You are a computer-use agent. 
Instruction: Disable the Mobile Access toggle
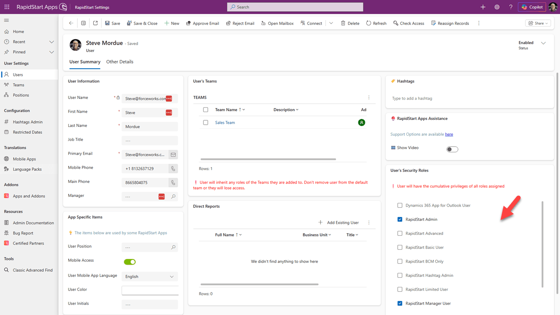coord(129,262)
